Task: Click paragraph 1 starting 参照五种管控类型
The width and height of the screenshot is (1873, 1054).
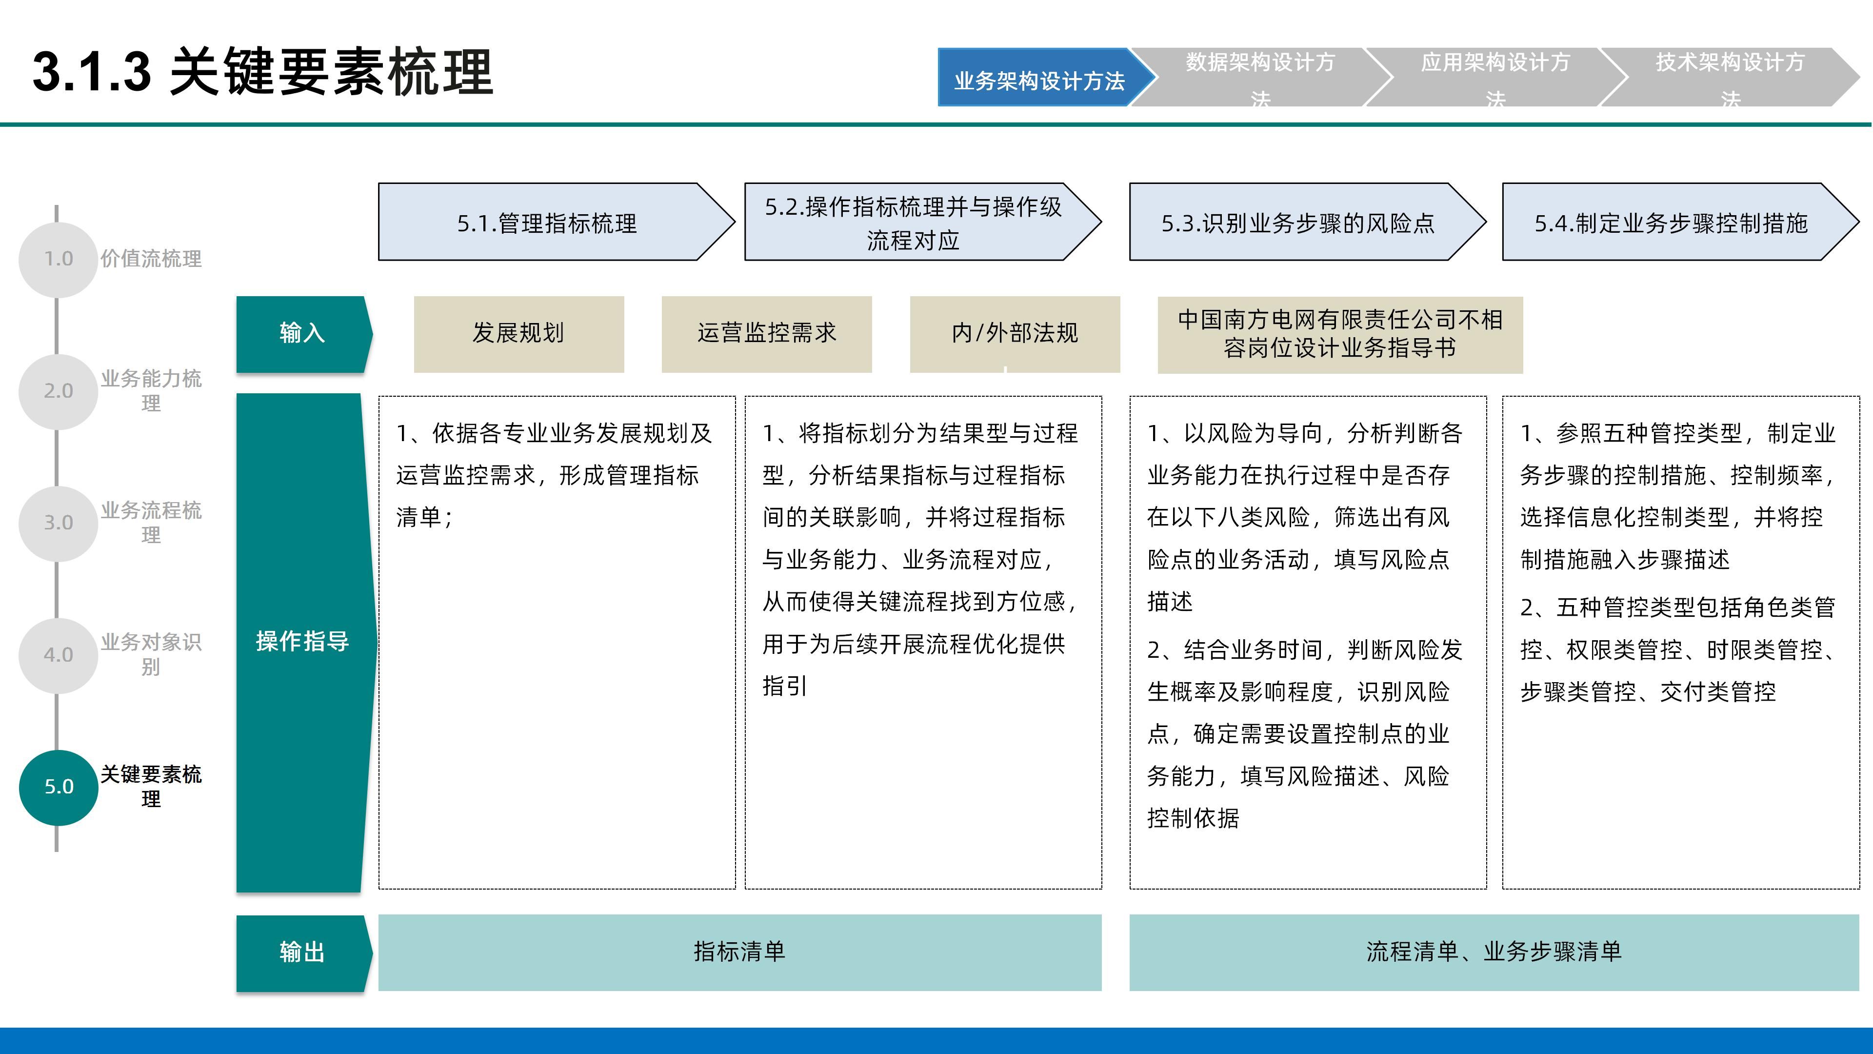Action: (x=1678, y=496)
